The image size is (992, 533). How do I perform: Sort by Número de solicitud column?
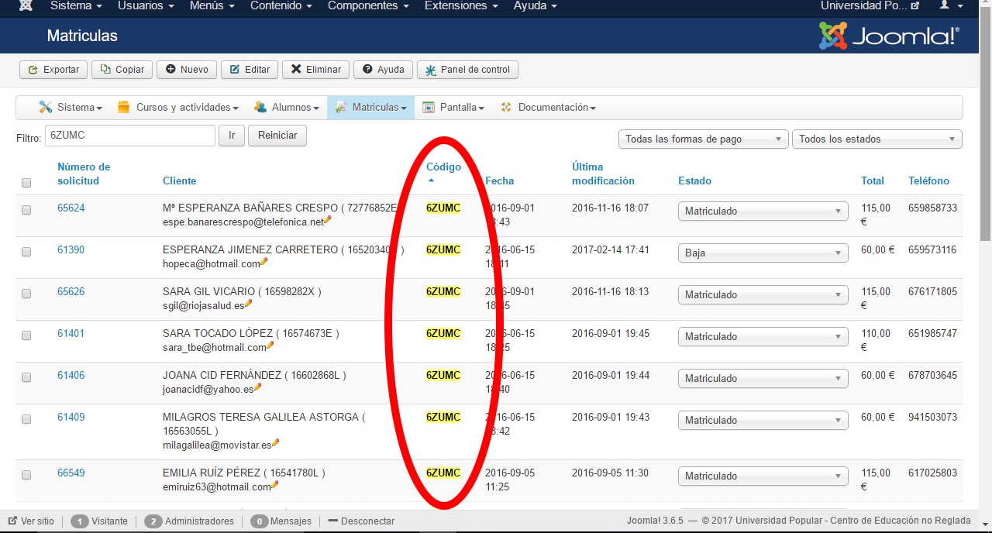pyautogui.click(x=84, y=174)
